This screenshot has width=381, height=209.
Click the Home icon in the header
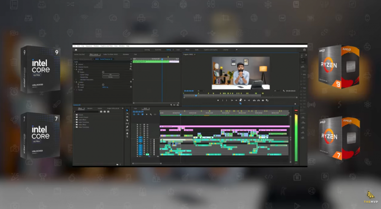76,49
